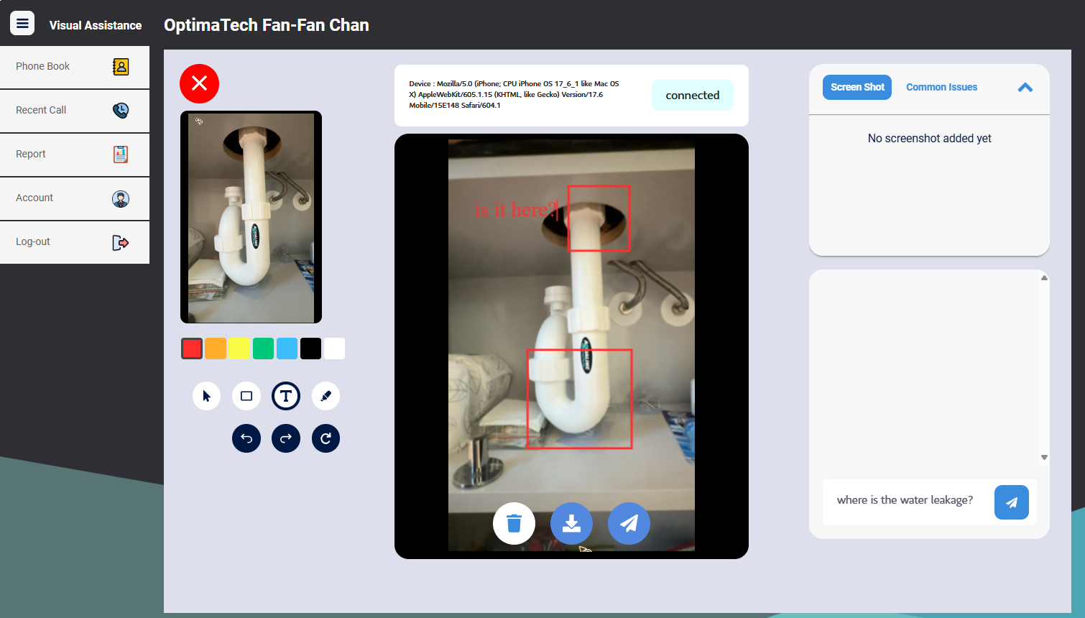Rotate the shared camera image

click(x=325, y=438)
